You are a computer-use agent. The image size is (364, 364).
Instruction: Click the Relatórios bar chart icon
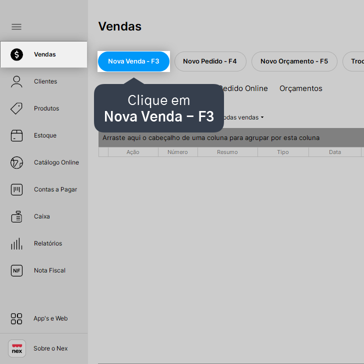[16, 243]
